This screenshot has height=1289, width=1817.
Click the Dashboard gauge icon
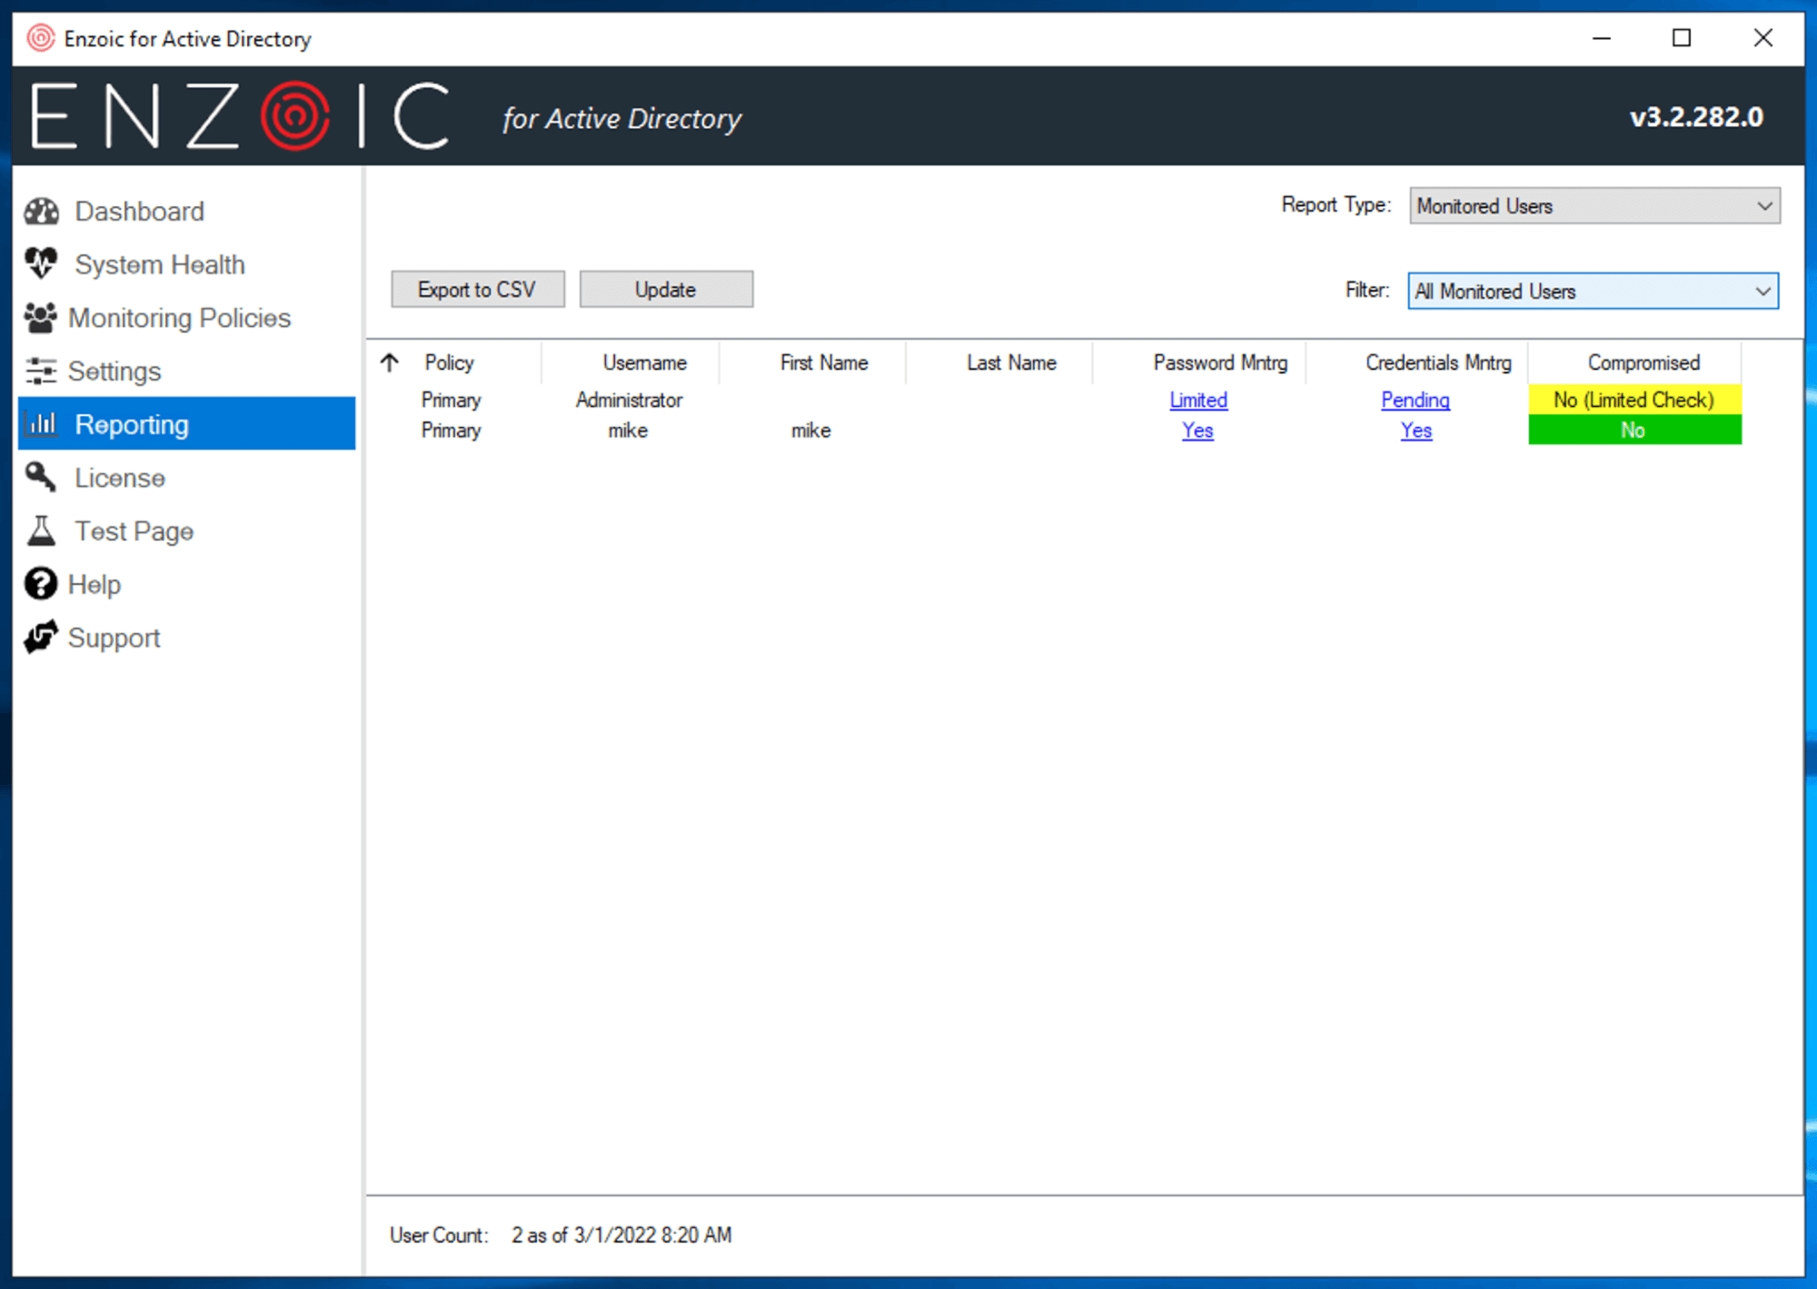pyautogui.click(x=42, y=212)
